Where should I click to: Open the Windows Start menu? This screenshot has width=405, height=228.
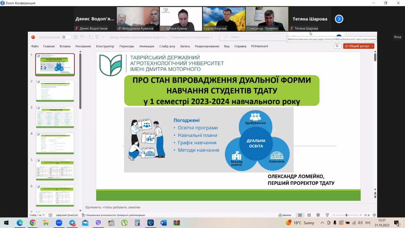[x=6, y=223]
